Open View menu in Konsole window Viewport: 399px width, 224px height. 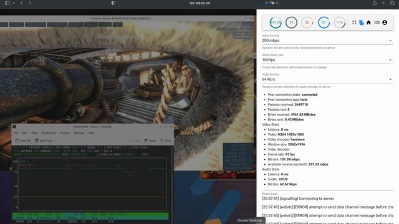point(34,133)
